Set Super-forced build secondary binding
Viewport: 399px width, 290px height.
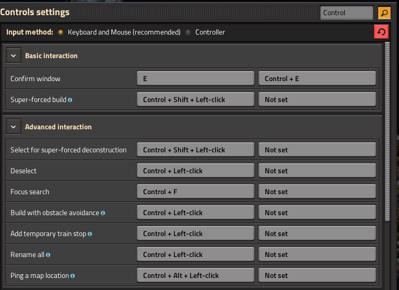pyautogui.click(x=317, y=99)
